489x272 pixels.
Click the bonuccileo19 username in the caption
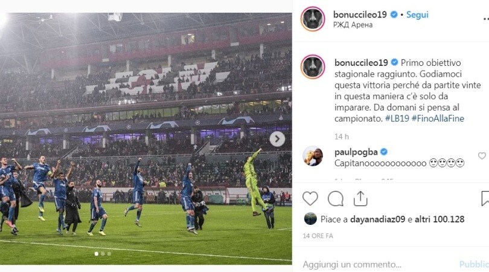tap(361, 63)
